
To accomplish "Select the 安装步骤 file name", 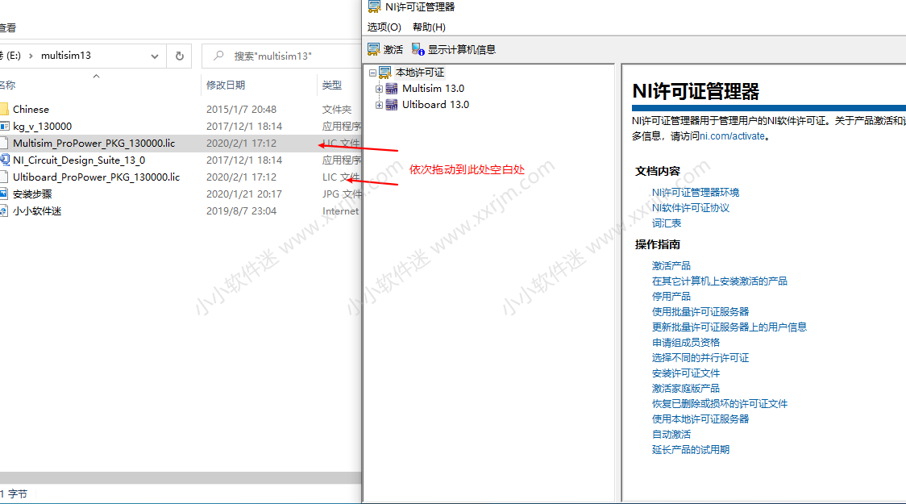I will 32,194.
